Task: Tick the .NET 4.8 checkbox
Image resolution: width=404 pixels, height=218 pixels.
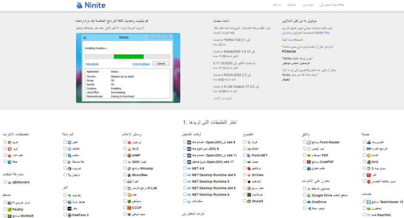Action: [x=184, y=168]
